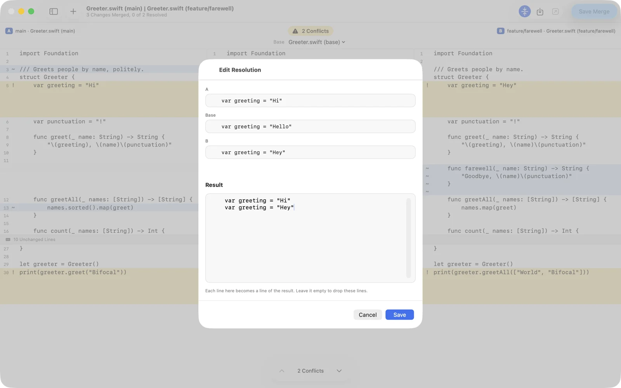This screenshot has height=388, width=621.
Task: Add a new comparison with plus icon
Action: pos(73,12)
